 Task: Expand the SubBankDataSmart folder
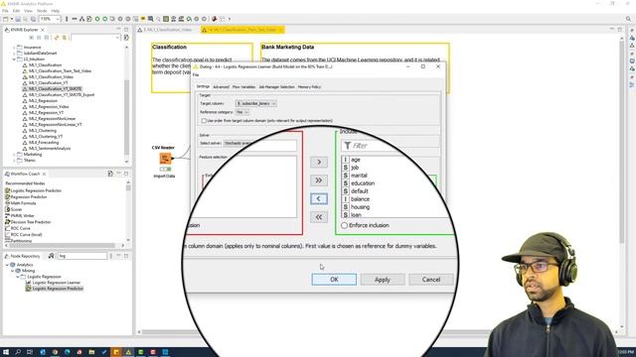coord(14,53)
